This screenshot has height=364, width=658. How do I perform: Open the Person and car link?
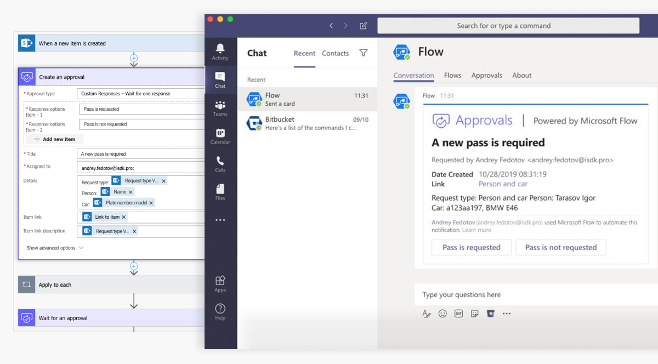pyautogui.click(x=503, y=184)
